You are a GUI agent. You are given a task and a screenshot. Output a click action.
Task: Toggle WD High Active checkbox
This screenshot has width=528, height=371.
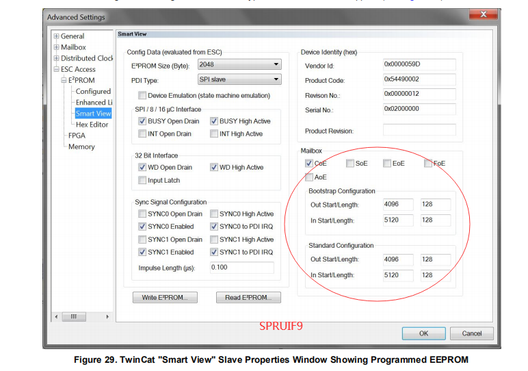[214, 167]
